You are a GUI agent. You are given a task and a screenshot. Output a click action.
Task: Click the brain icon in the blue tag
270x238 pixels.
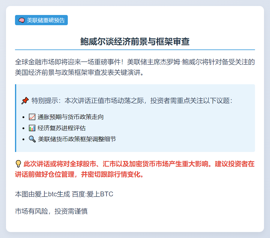tap(22, 20)
